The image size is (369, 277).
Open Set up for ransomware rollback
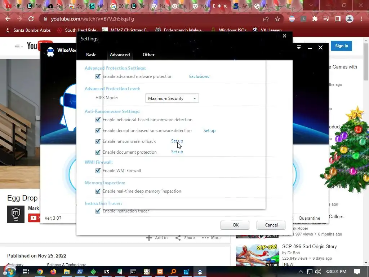coord(177,141)
